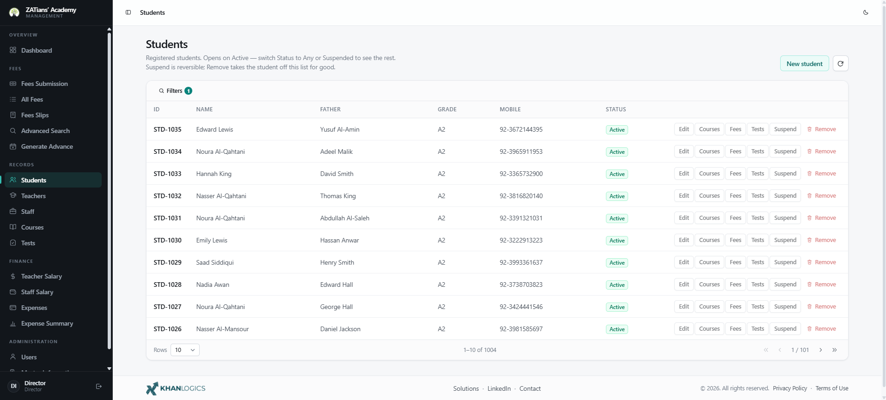Click the Teachers graduation cap icon

coord(13,196)
